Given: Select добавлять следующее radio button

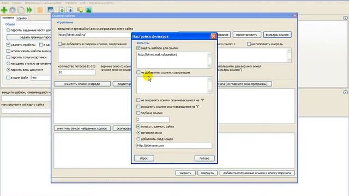Looking at the screenshot, I should [138, 139].
